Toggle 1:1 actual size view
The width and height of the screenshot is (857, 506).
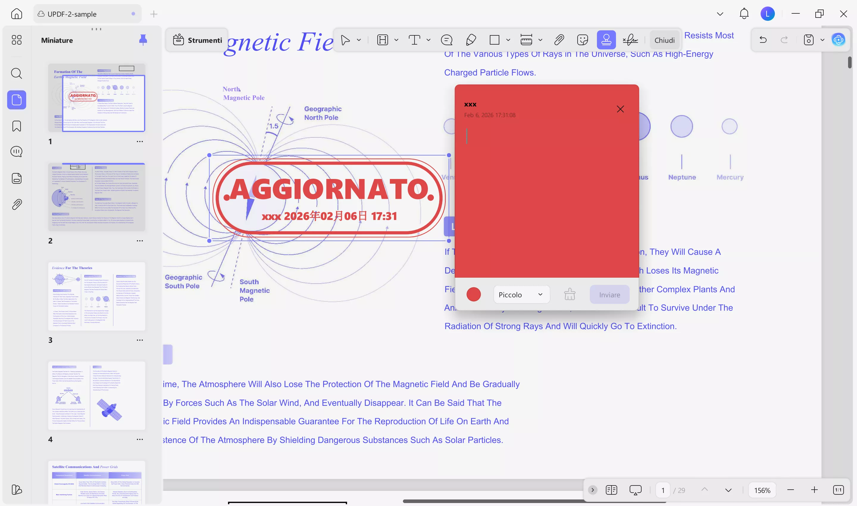[838, 490]
